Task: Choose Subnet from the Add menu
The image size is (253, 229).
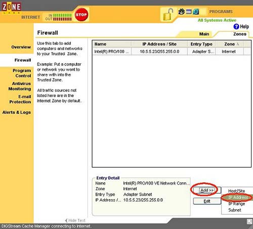Action: tap(235, 210)
